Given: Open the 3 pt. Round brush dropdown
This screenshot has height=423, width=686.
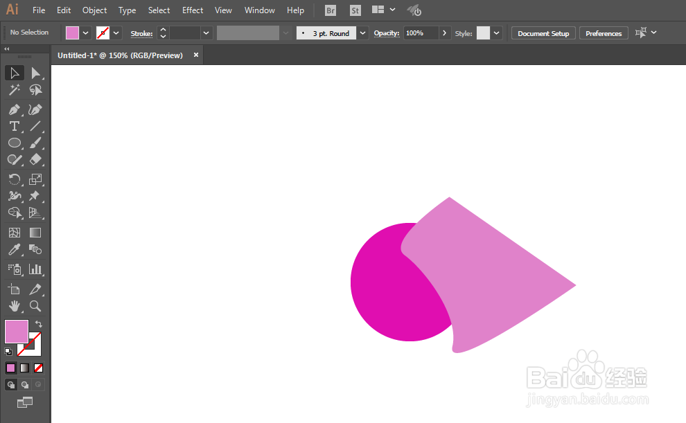Looking at the screenshot, I should 362,33.
